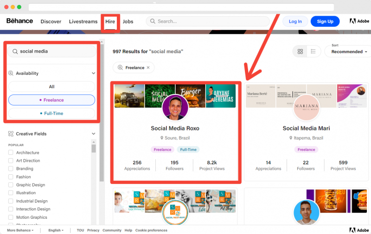Open the TOU footer link
Viewport: 371px width, 234px height.
tap(80, 230)
